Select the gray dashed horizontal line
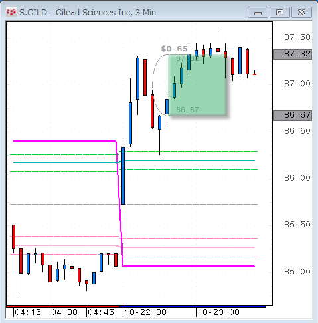This screenshot has width=318, height=323. tap(134, 204)
